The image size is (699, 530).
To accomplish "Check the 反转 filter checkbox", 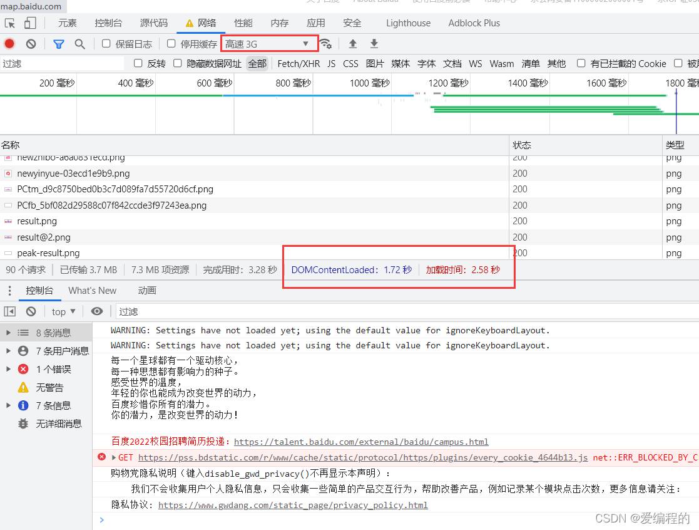I will point(138,63).
